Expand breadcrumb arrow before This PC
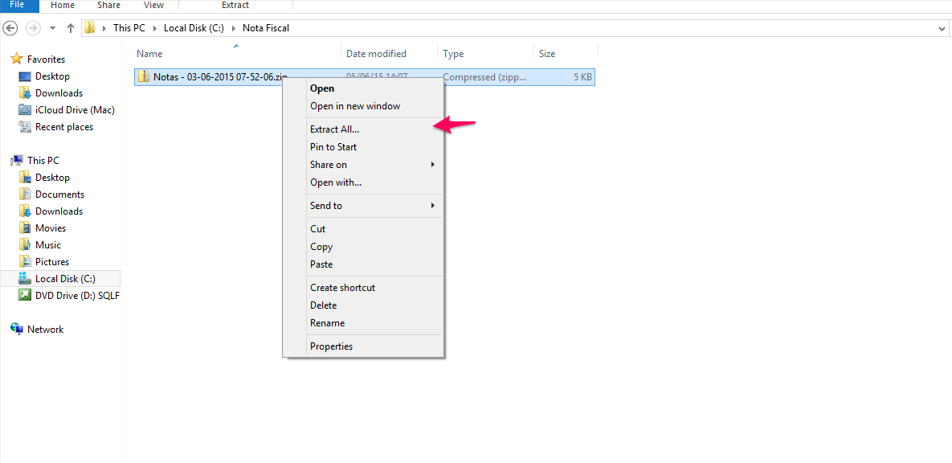This screenshot has height=463, width=952. [x=104, y=28]
